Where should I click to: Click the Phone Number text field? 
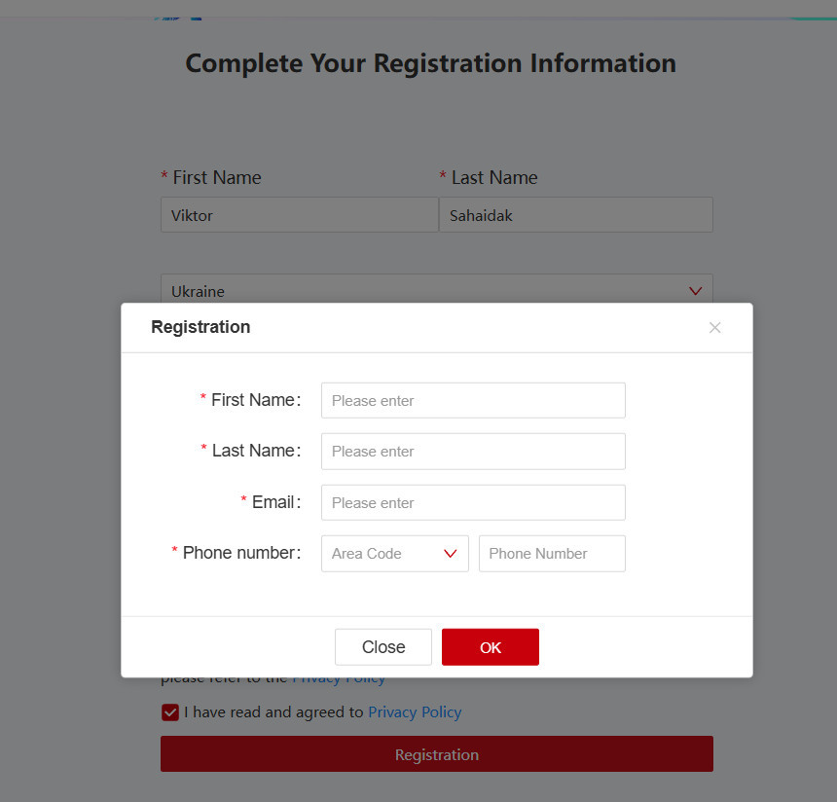tap(552, 554)
